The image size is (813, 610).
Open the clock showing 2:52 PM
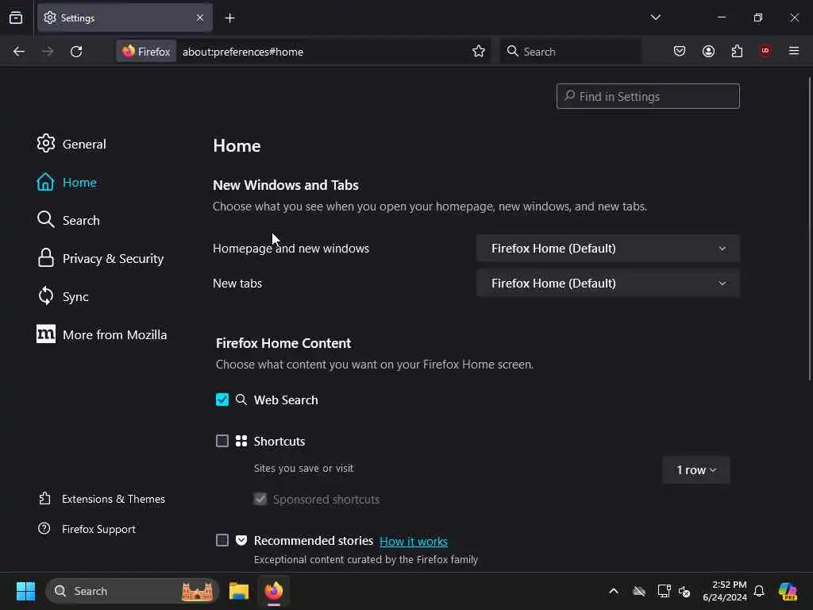(724, 591)
